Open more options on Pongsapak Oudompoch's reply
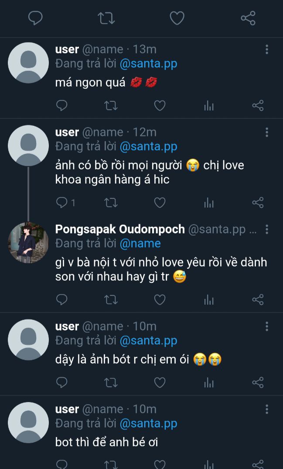Screen dimensions: 283x469 267,229
